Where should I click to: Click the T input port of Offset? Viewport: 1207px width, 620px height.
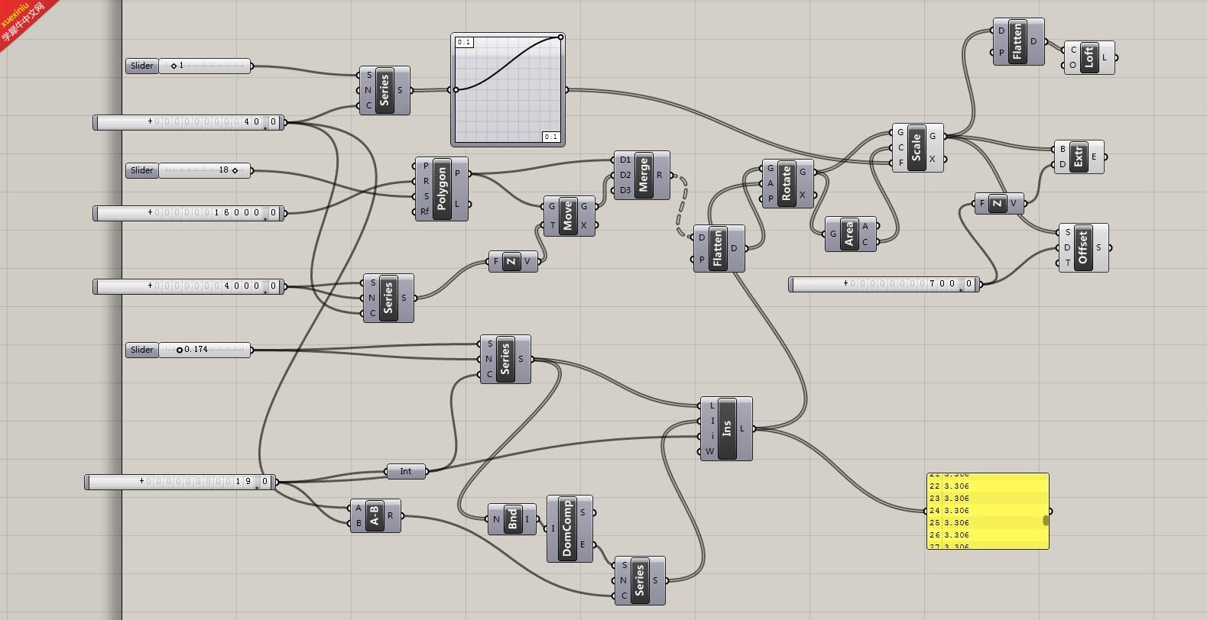click(1067, 263)
